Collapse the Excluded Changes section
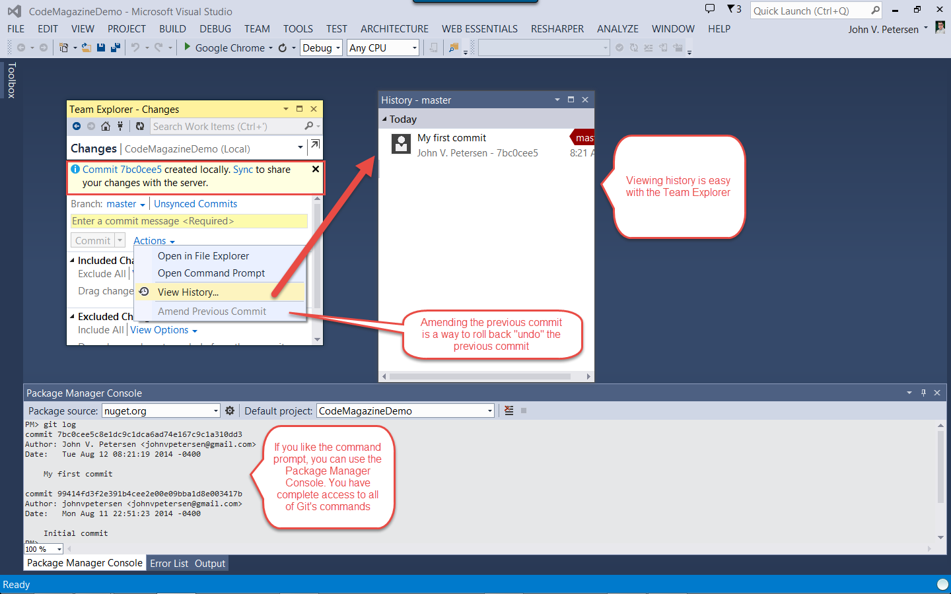Screen dimensions: 951x594 click(73, 316)
